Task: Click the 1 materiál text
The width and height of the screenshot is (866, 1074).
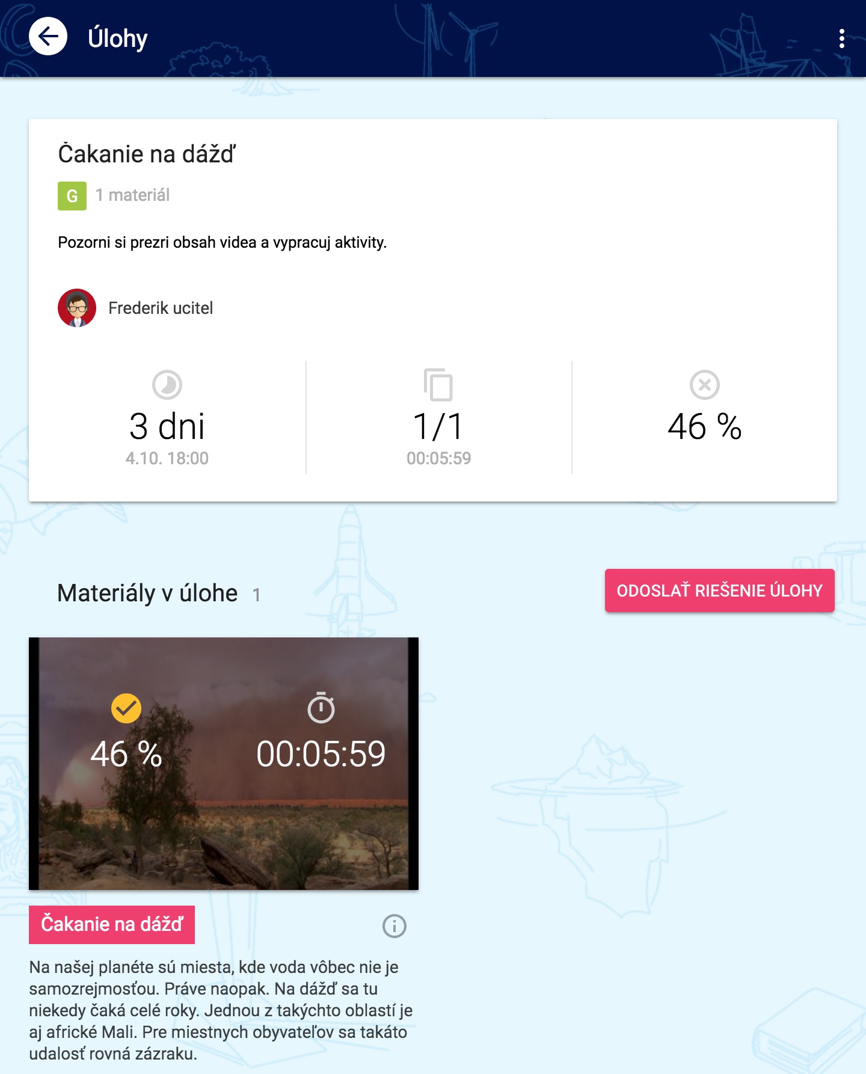Action: coord(132,195)
